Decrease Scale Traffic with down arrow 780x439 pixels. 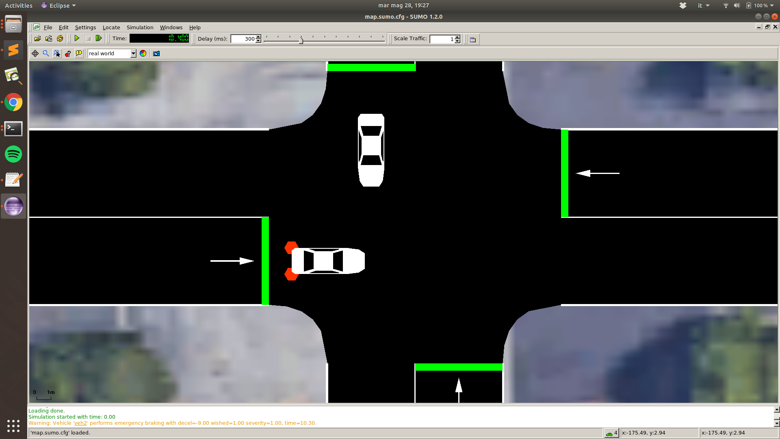(457, 41)
